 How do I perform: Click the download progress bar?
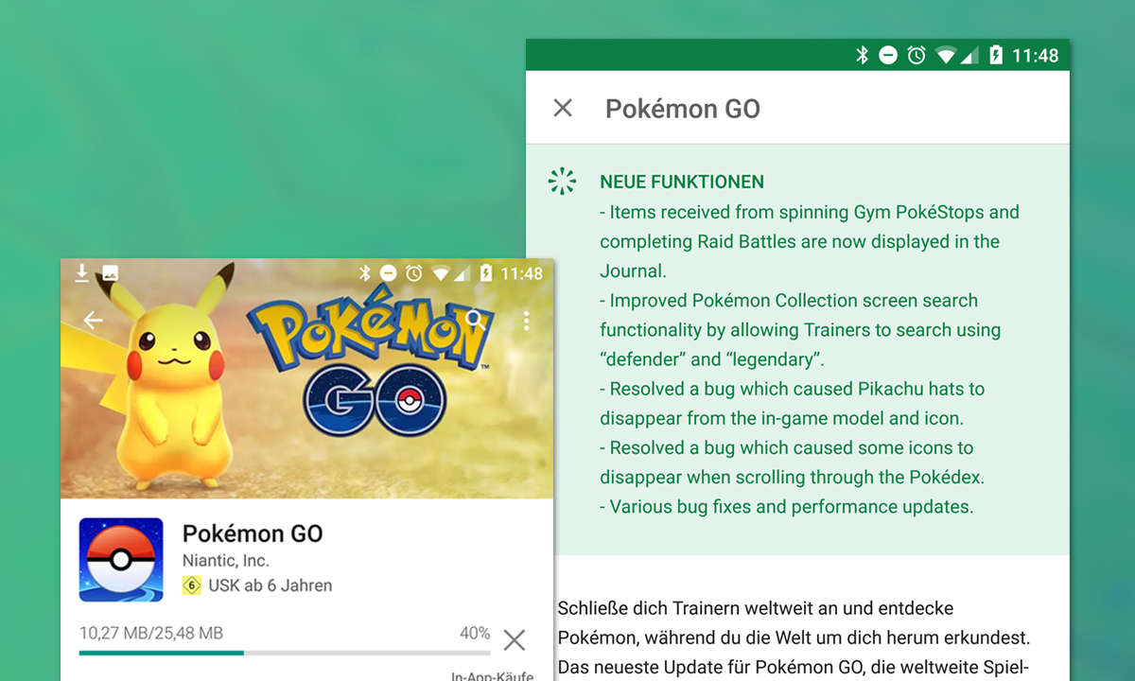pyautogui.click(x=284, y=653)
